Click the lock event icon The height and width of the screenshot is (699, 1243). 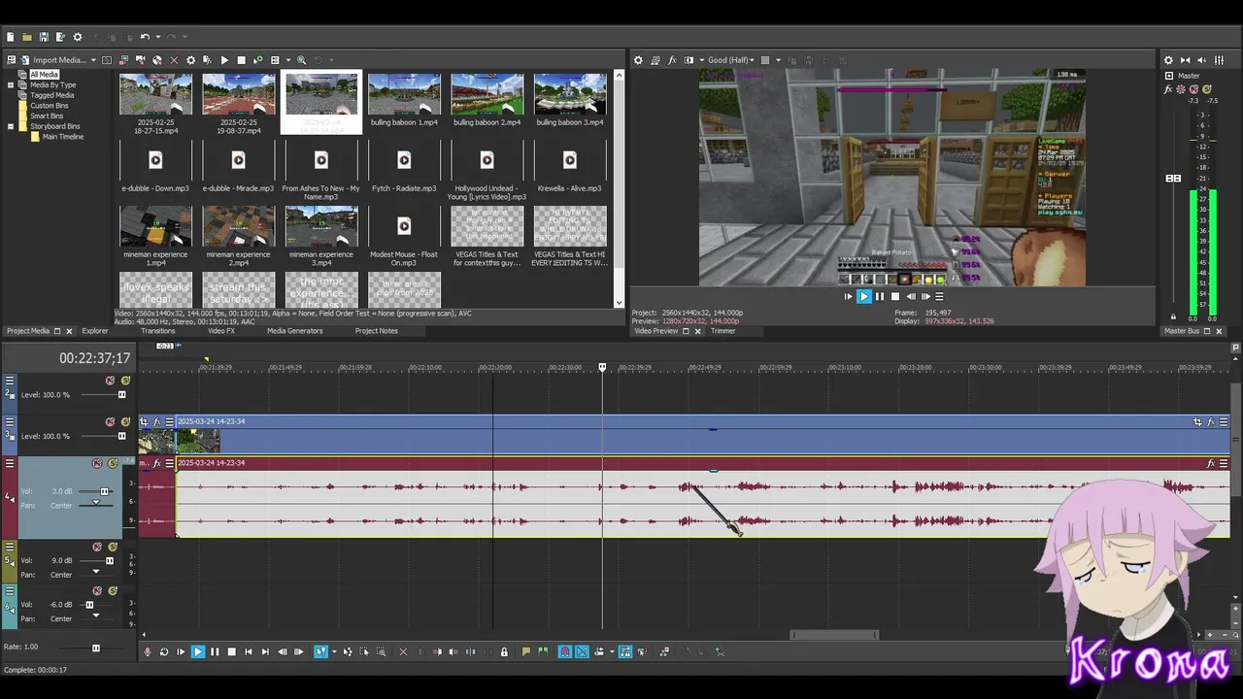(504, 651)
